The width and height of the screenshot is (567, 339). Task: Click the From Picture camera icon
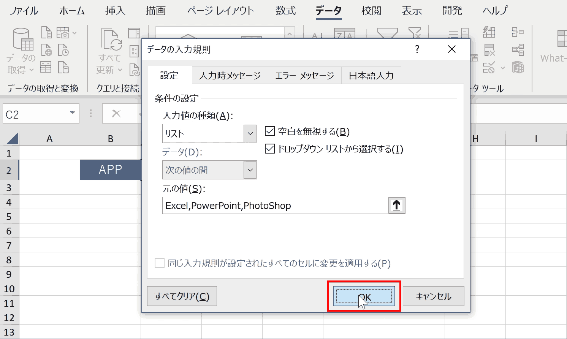tap(63, 33)
